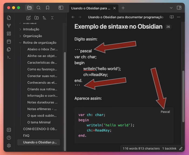Create a new note icon
This screenshot has width=189, height=155.
coord(29,18)
